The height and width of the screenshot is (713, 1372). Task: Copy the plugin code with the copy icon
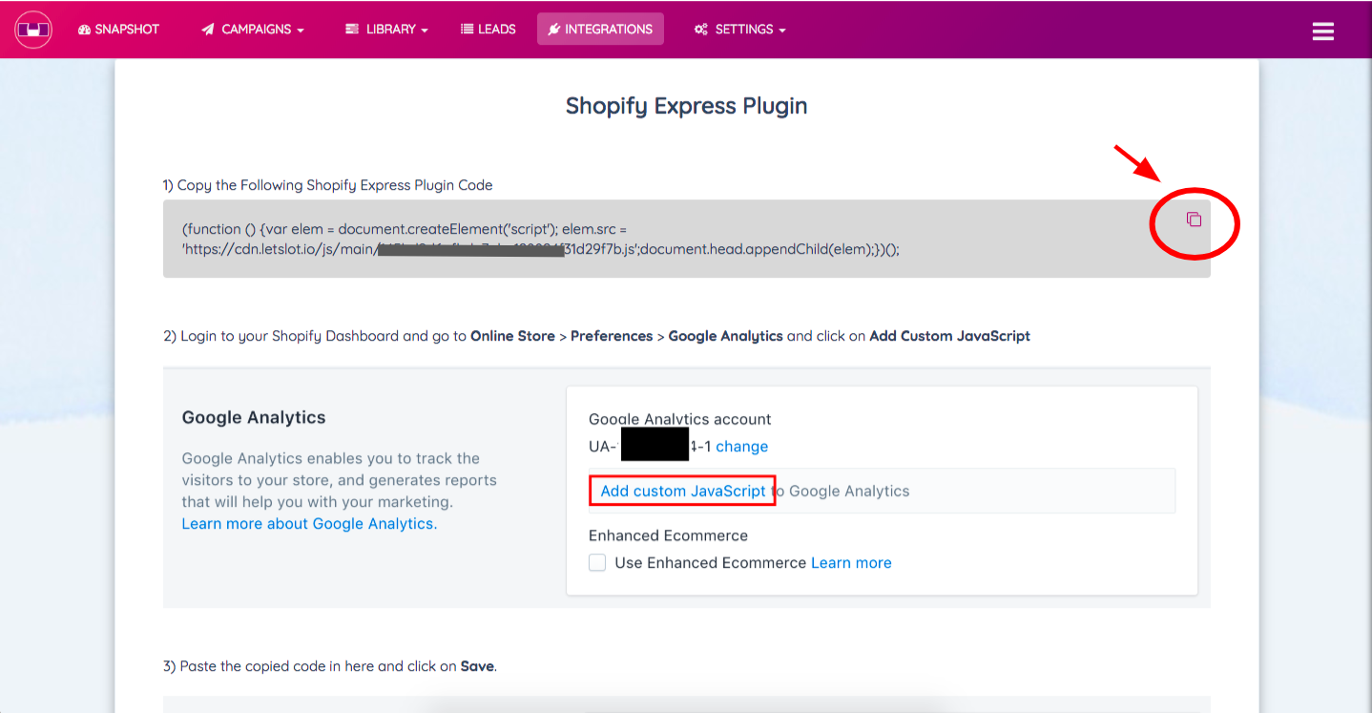(x=1194, y=220)
